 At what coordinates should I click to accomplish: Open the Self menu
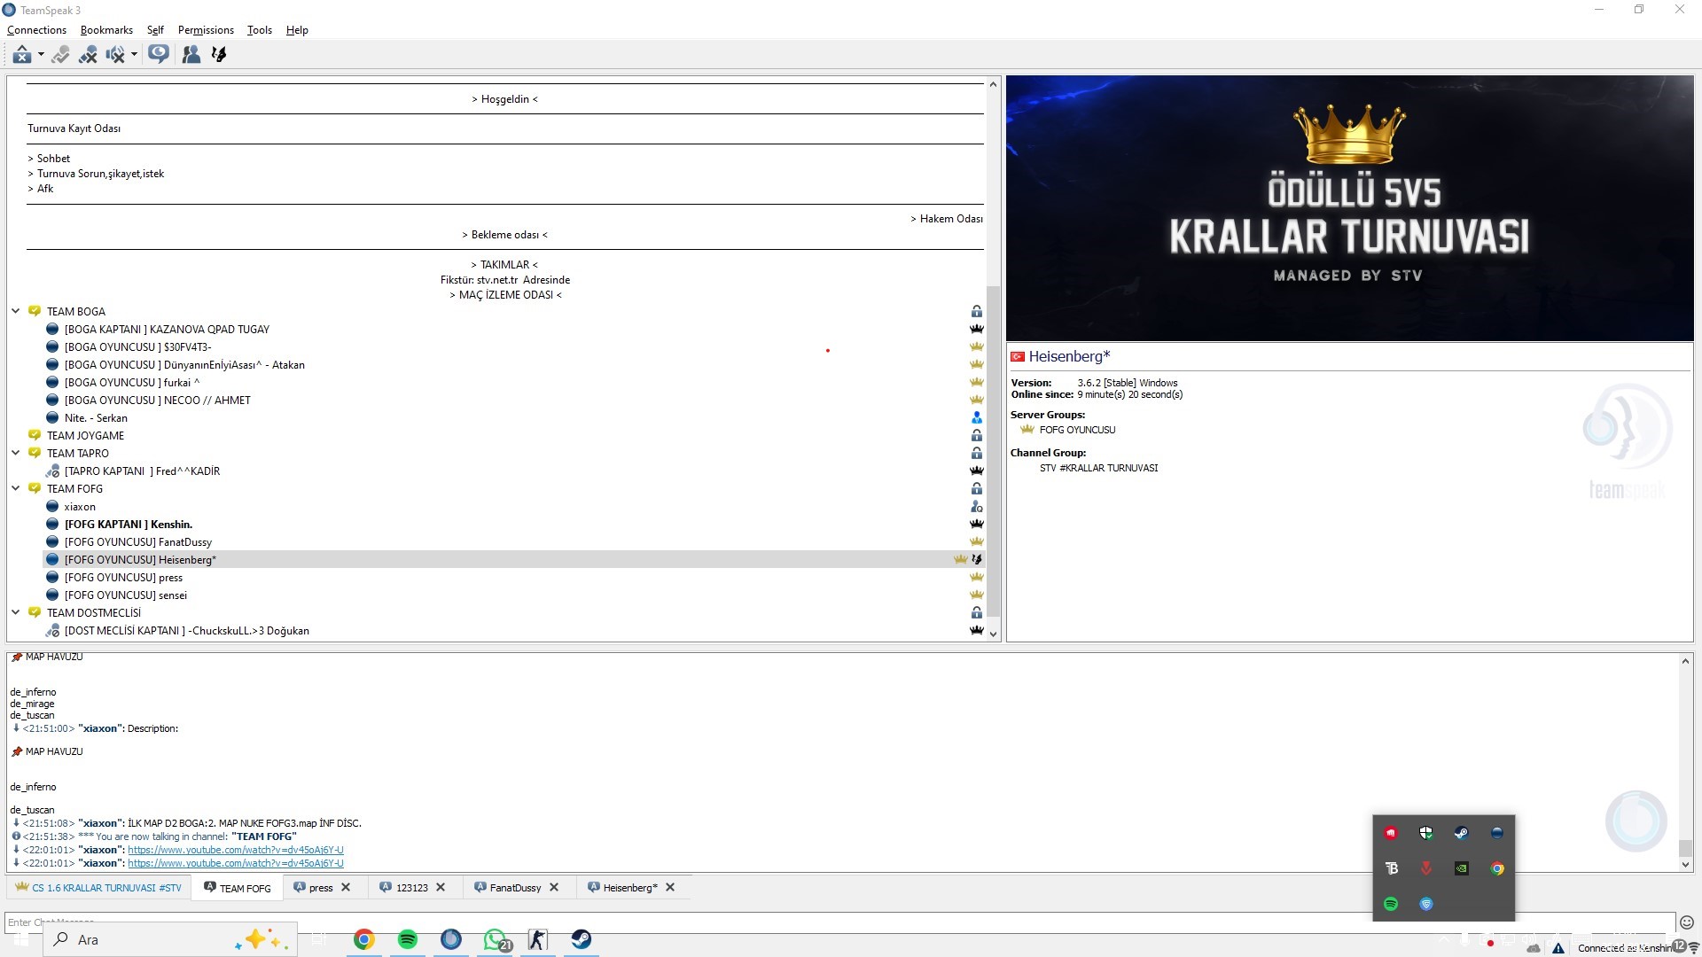tap(155, 30)
